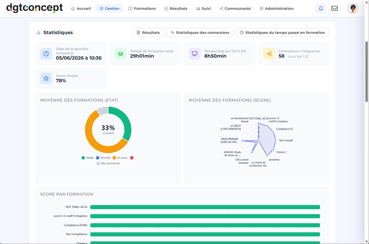
Task: Click the scorm 1.2 coeff 0 chapitres bar
Action: (x=205, y=216)
